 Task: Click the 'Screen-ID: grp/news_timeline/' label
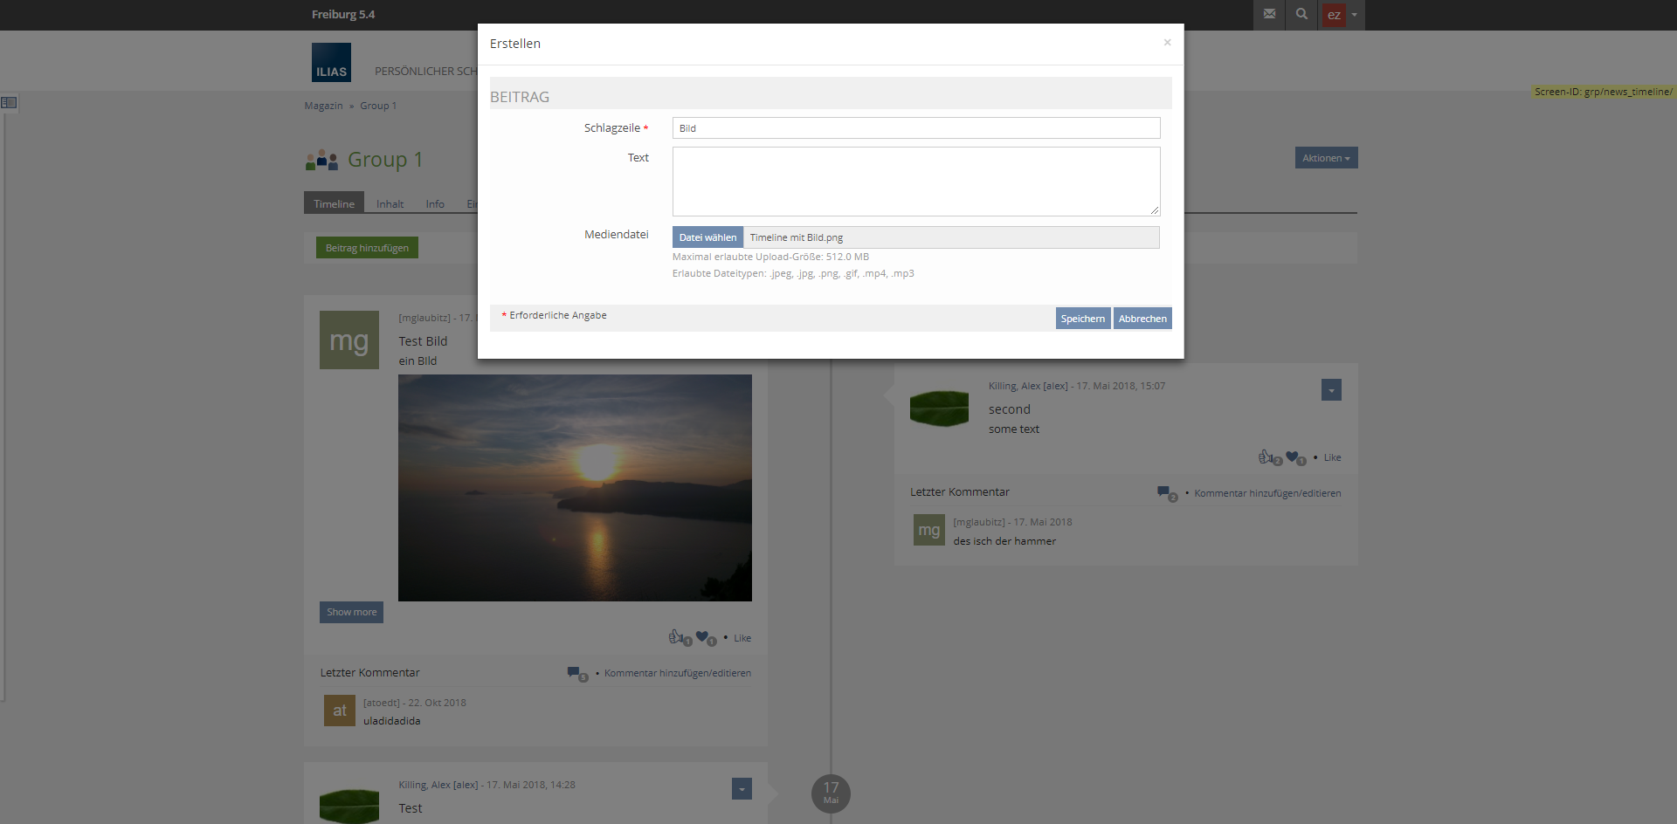pos(1604,92)
